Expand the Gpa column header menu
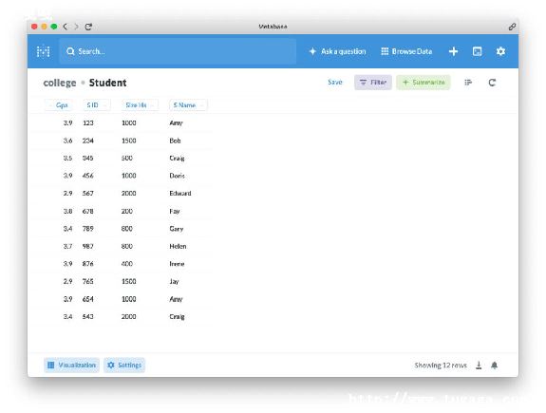 [x=59, y=104]
